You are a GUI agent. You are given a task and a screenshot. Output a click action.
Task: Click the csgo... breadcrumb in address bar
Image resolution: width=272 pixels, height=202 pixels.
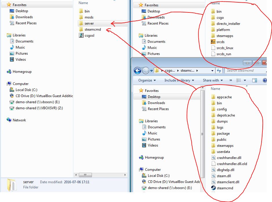click(170, 71)
